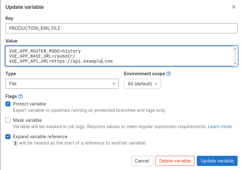Click the VUE_APP_ROUTER_MODE line in Value
Viewport: 242px width, 170px height.
pos(45,51)
